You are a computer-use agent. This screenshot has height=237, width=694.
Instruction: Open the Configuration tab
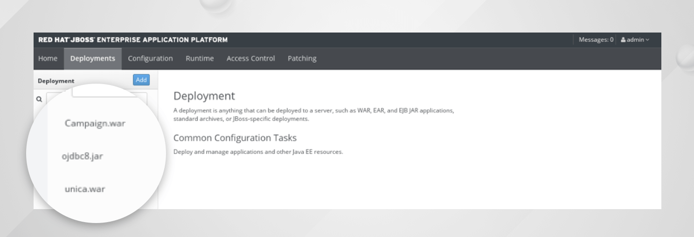150,59
